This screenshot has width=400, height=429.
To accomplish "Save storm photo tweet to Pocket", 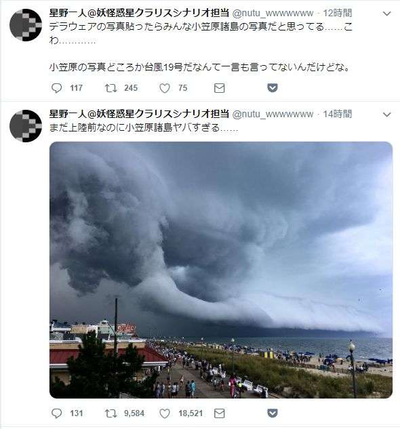I will coord(273,413).
